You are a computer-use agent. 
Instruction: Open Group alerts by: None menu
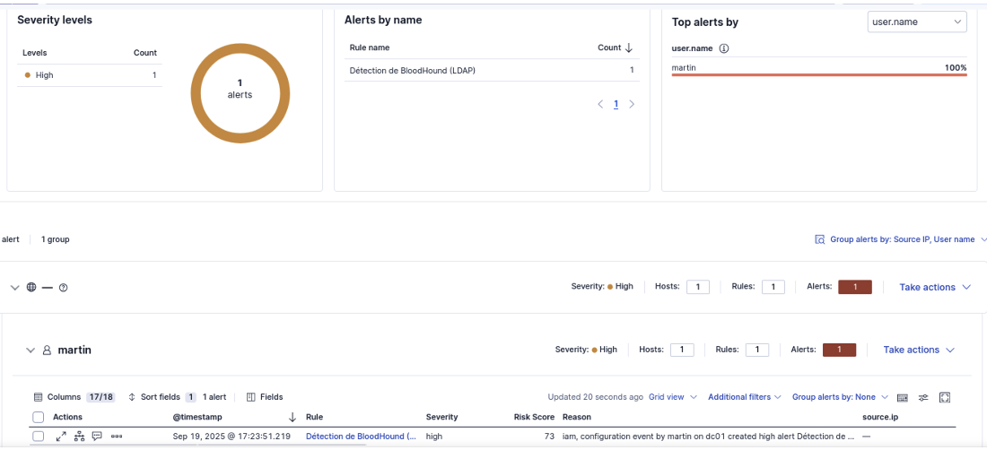point(840,397)
